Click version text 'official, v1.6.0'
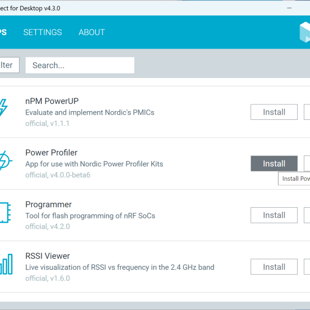 [48, 278]
